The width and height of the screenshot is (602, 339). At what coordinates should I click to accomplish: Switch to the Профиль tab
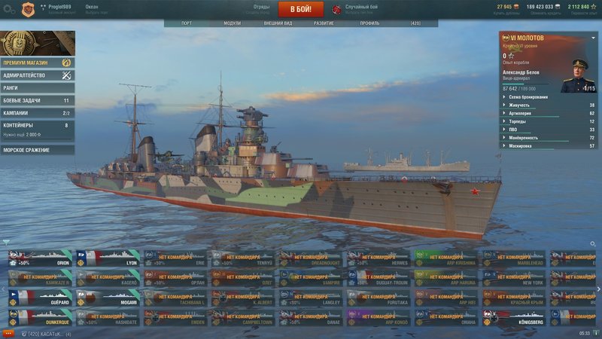coord(369,23)
